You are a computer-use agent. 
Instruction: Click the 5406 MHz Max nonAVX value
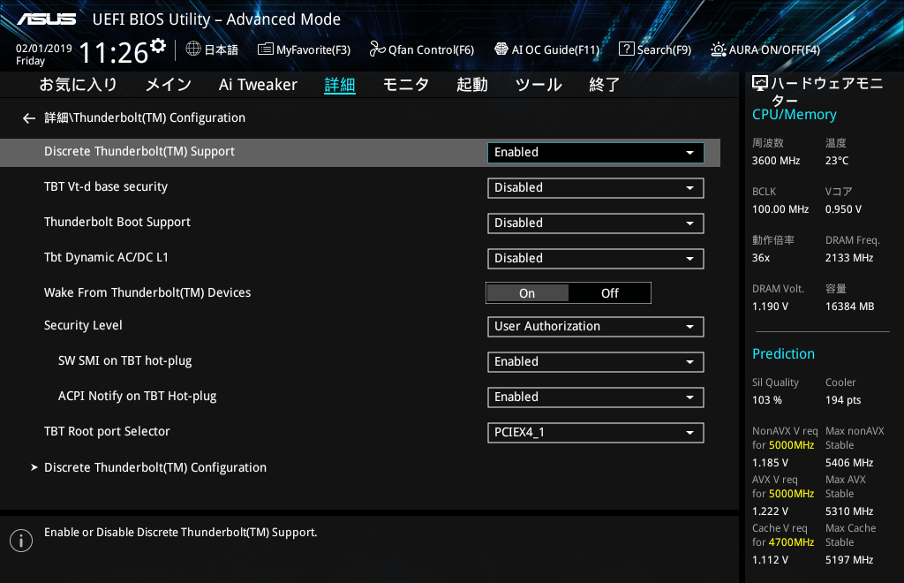pyautogui.click(x=848, y=463)
